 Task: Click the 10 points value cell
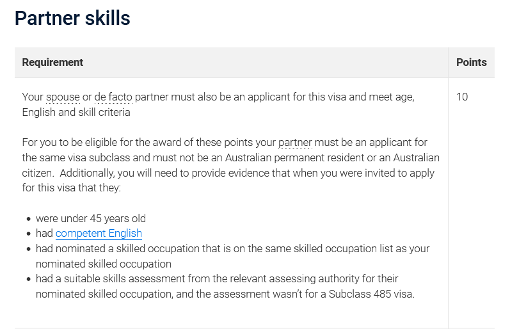pyautogui.click(x=462, y=97)
